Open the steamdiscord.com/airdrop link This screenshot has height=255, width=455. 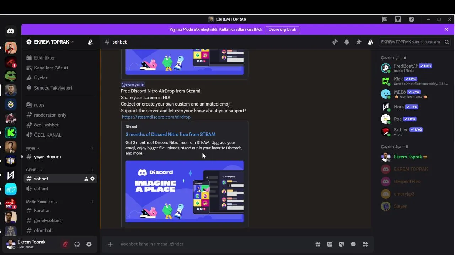tap(156, 117)
